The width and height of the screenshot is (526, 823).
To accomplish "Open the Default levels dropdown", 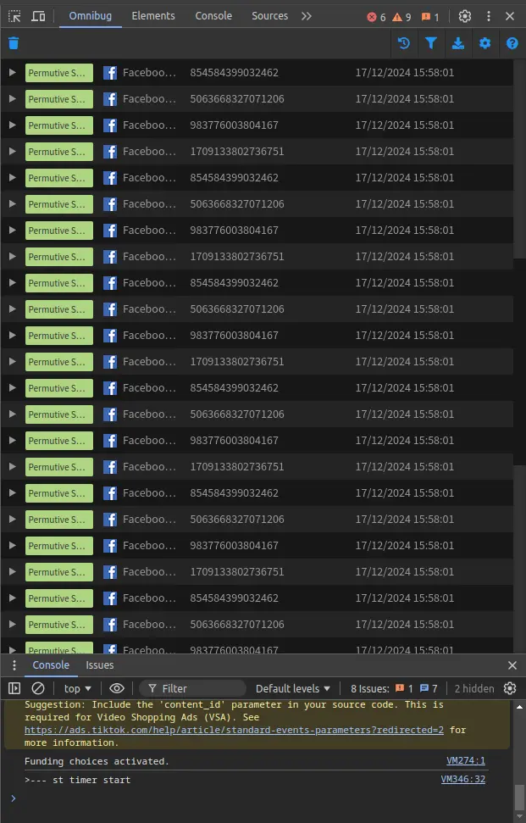I will (293, 688).
